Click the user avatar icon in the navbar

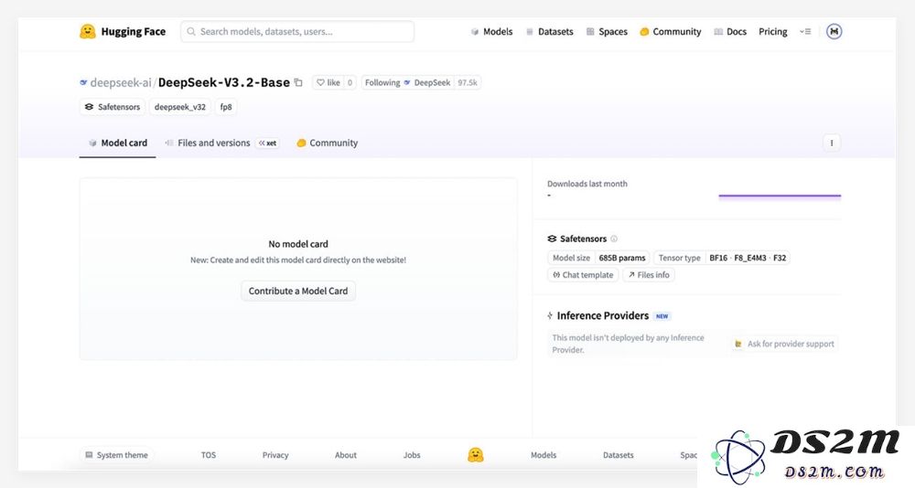coord(833,32)
